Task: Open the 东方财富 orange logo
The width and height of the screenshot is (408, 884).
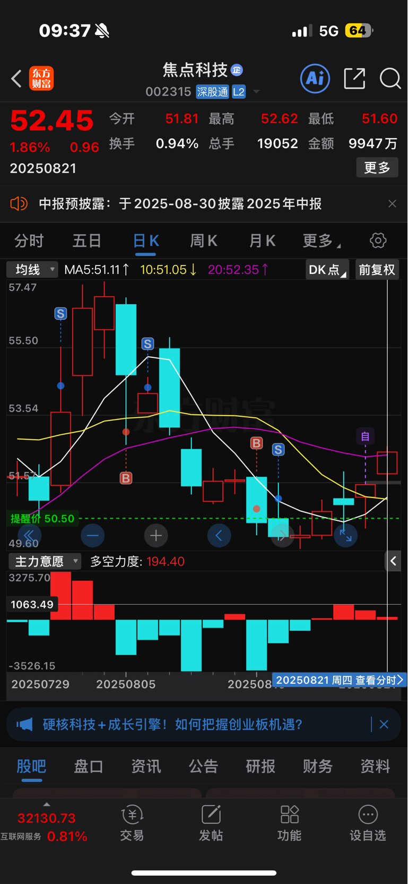Action: (x=41, y=79)
